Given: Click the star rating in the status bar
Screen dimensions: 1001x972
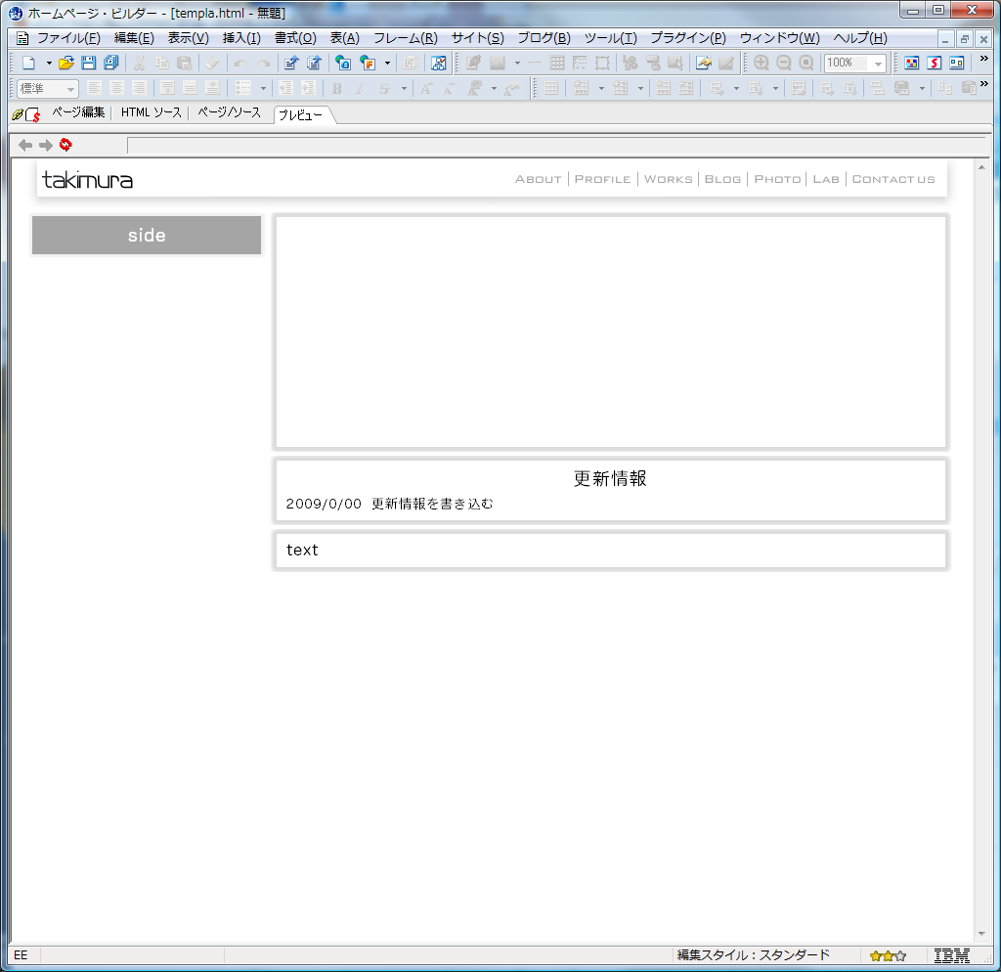Looking at the screenshot, I should 888,956.
